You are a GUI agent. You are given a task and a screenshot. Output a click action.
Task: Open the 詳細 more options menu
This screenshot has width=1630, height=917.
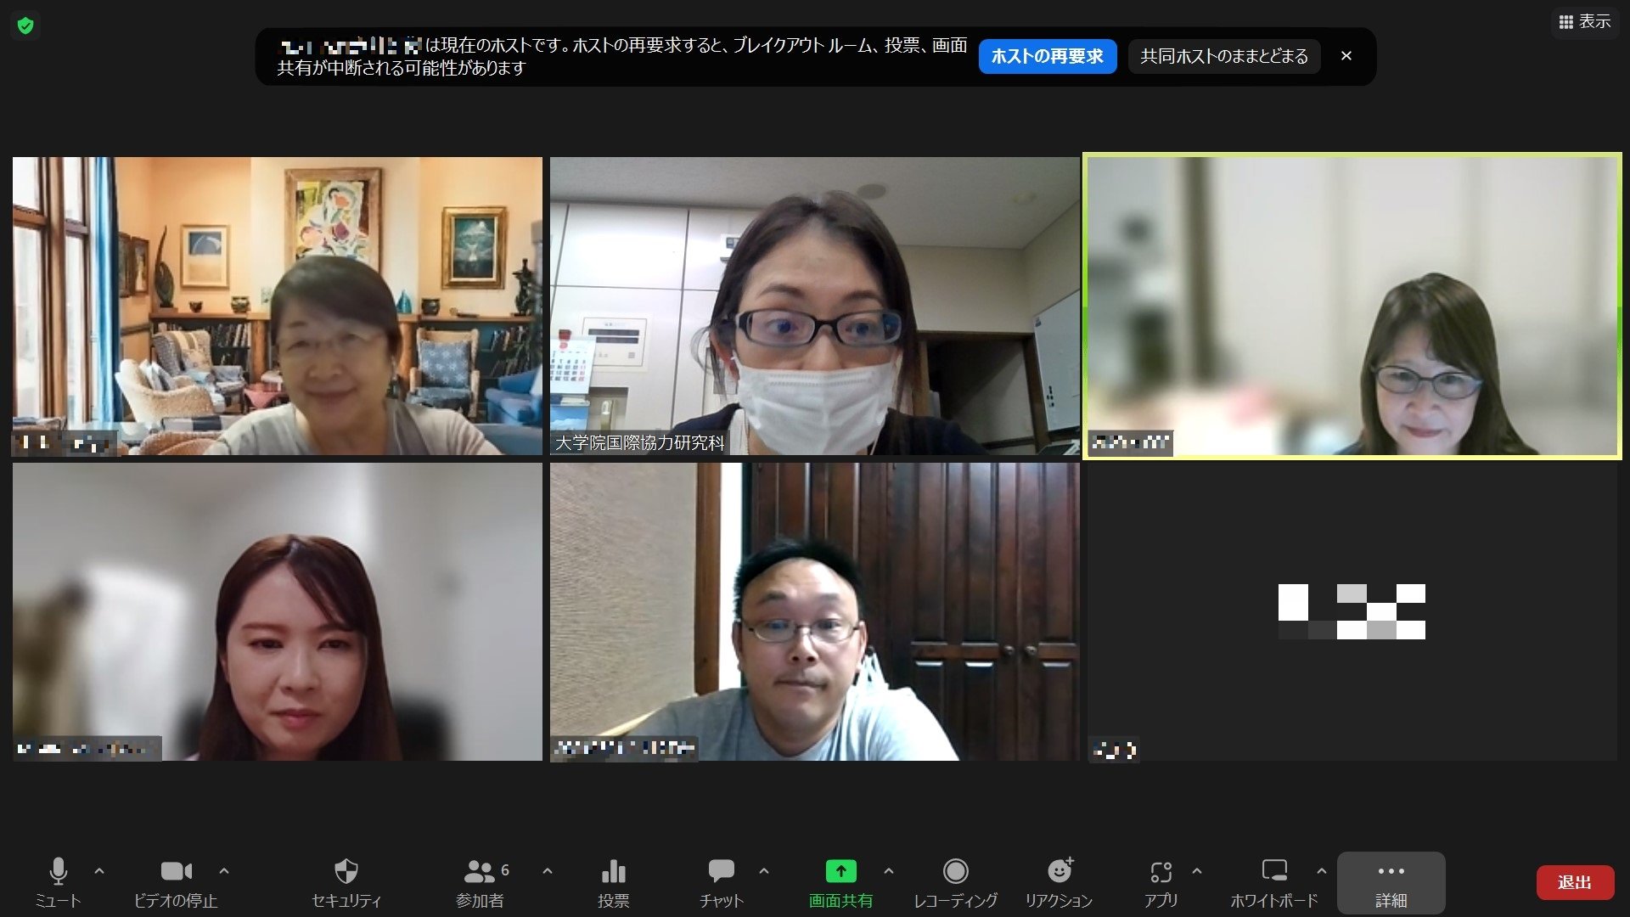coord(1391,883)
